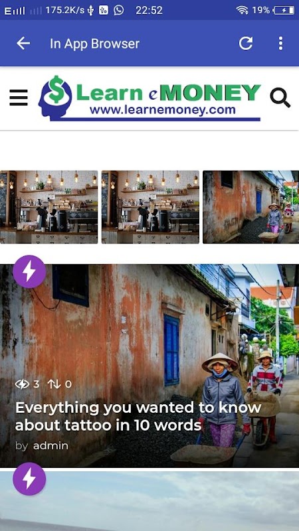The height and width of the screenshot is (531, 299).
Task: Open site search with the magnifier icon
Action: point(280,98)
